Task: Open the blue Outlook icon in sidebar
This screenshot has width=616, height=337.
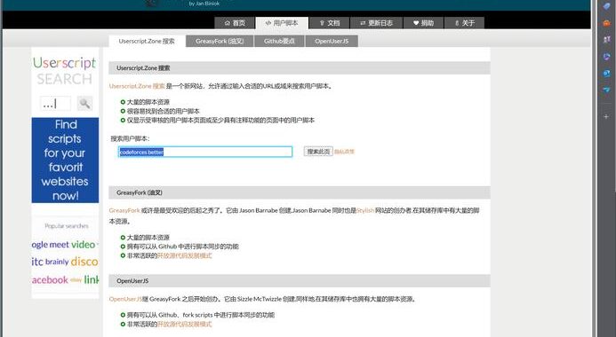Action: [x=606, y=74]
